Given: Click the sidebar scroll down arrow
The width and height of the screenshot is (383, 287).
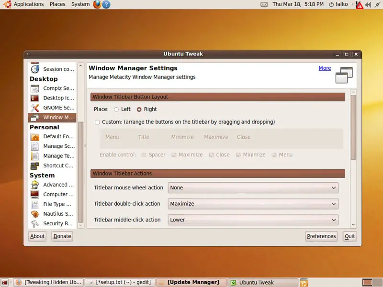Looking at the screenshot, I should click(81, 225).
